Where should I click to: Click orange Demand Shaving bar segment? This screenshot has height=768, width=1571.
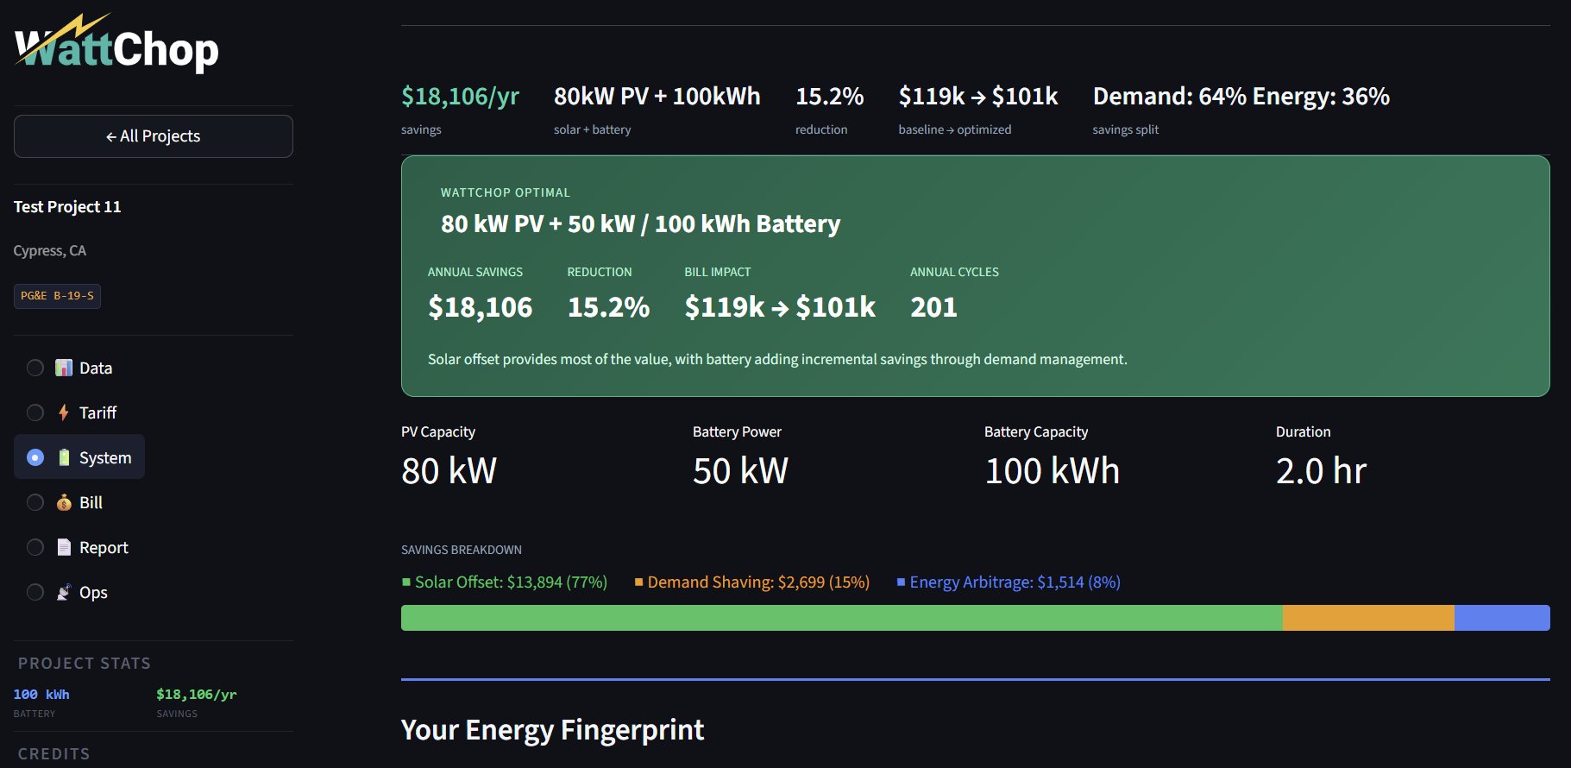pyautogui.click(x=1367, y=618)
